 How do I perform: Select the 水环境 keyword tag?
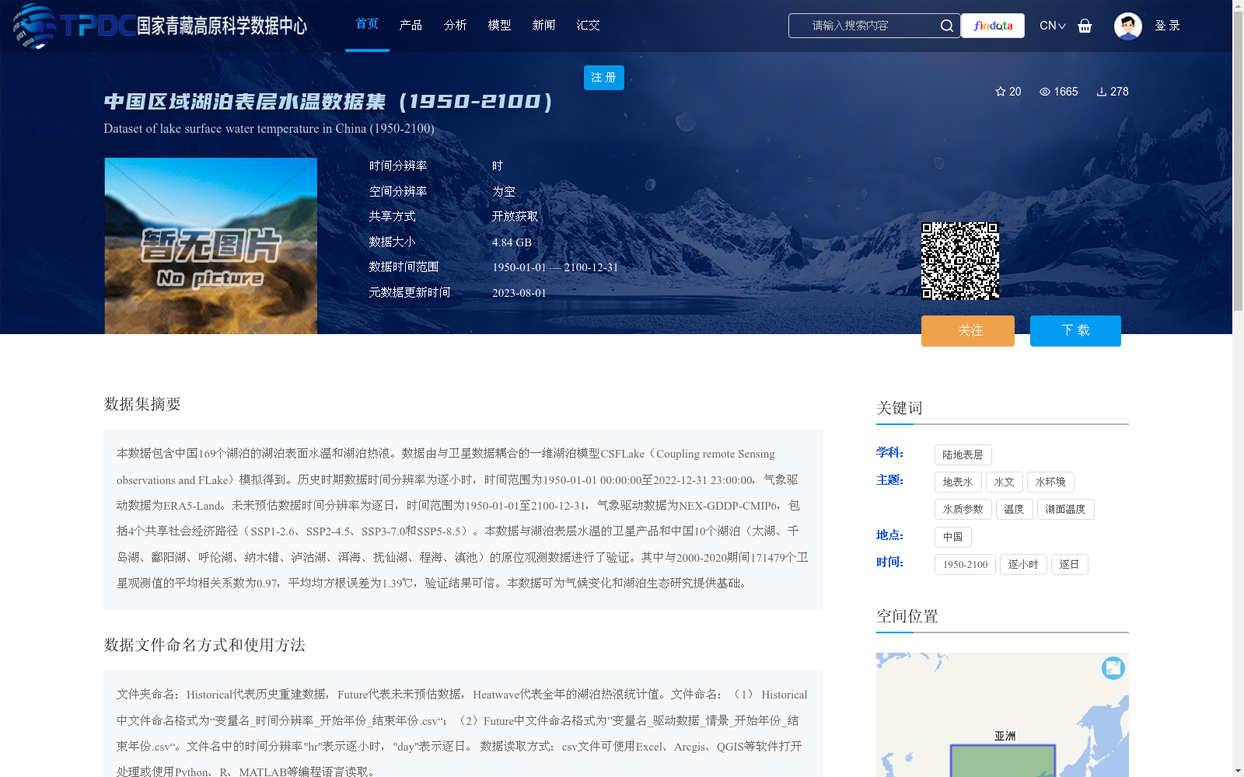pos(1050,483)
